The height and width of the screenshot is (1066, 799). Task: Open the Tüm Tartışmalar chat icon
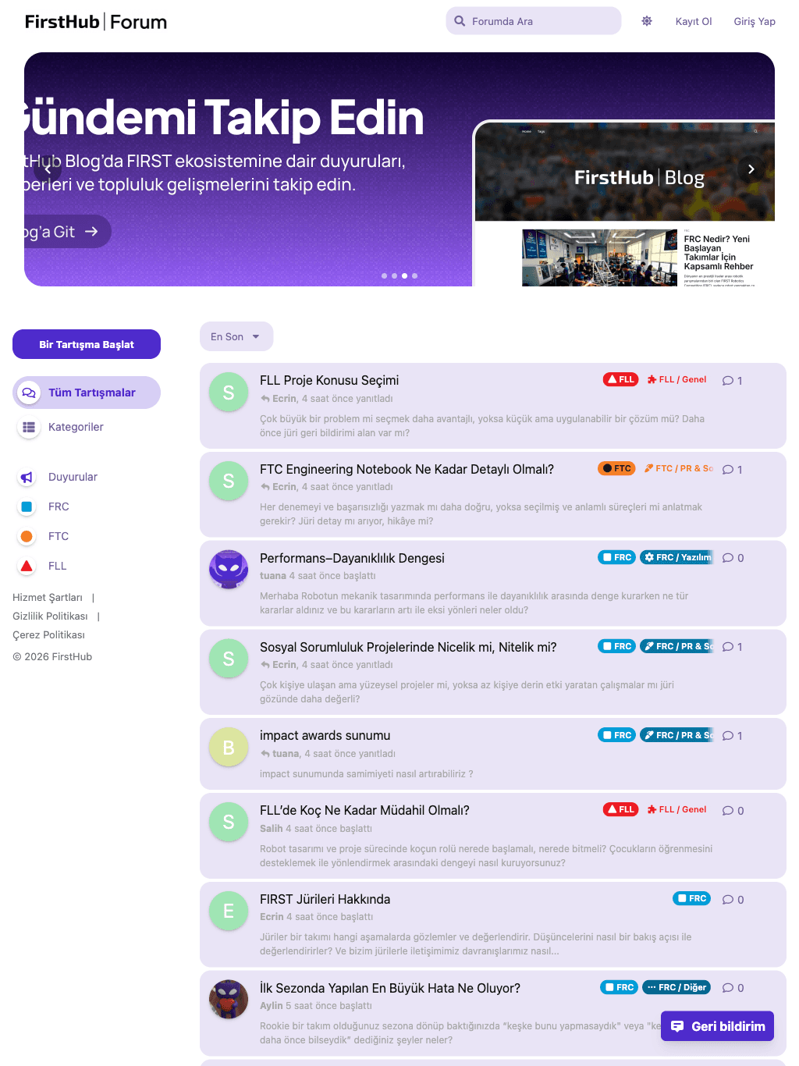tap(29, 393)
